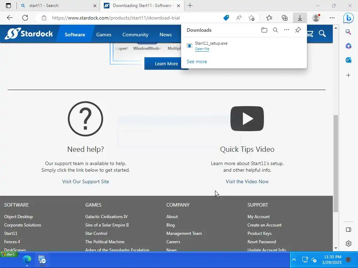This screenshot has height=268, width=358.
Task: Pin the Downloads panel
Action: (x=298, y=30)
